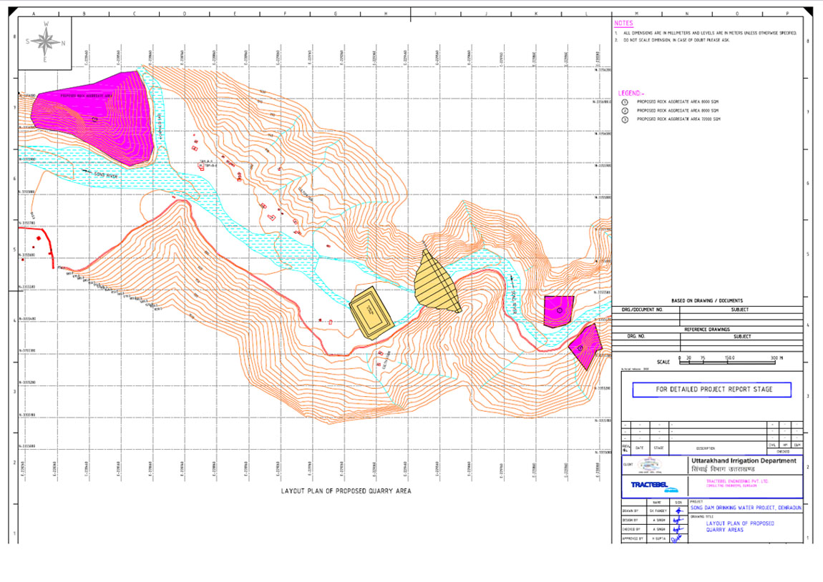Click the 'Based on Drawing / Documents' table header

click(706, 300)
